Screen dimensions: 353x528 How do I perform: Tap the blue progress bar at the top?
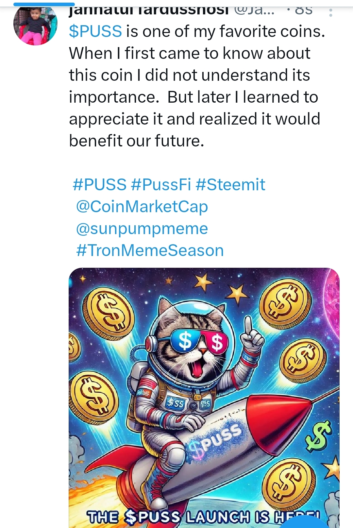point(44,4)
